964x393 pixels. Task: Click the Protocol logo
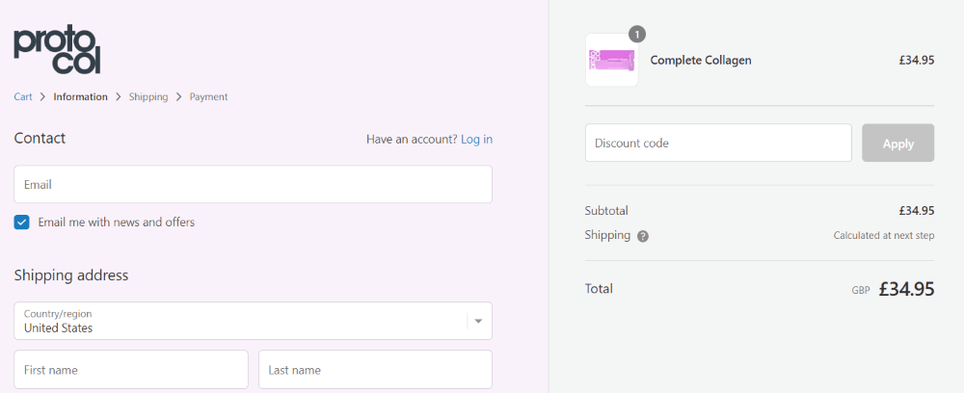click(57, 51)
